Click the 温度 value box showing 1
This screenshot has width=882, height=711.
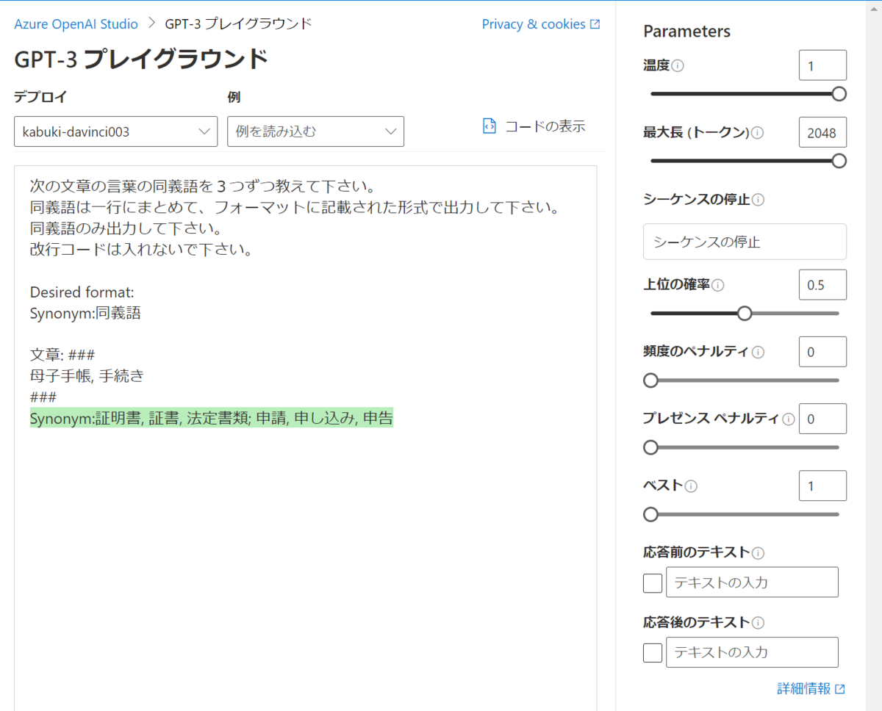(x=822, y=65)
